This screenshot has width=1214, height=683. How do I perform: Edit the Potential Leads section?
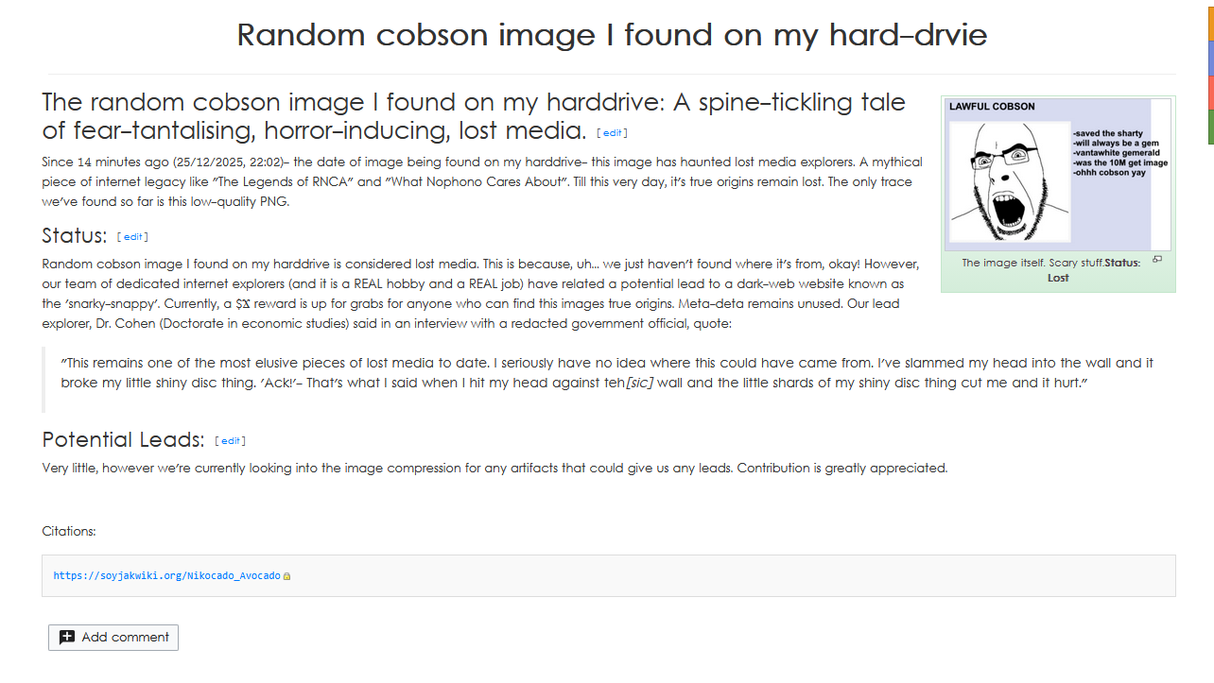(230, 441)
